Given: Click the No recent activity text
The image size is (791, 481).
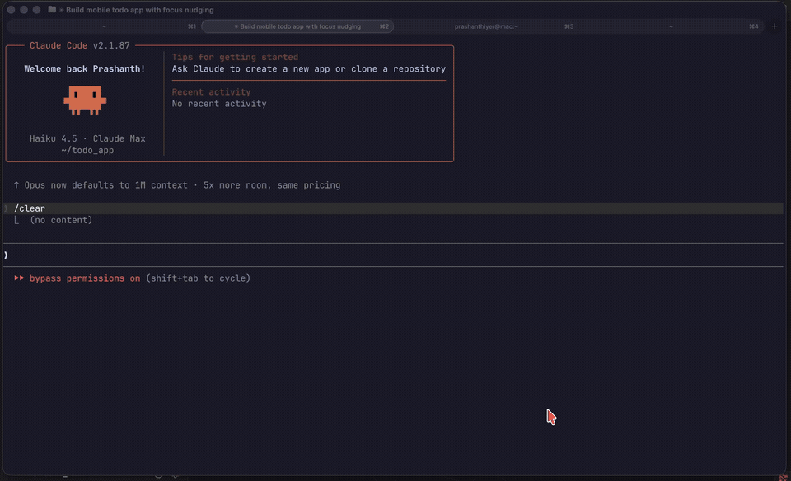Looking at the screenshot, I should pyautogui.click(x=219, y=103).
